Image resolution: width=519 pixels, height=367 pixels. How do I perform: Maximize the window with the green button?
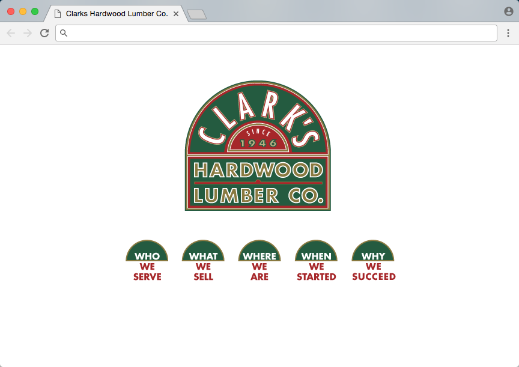[35, 11]
